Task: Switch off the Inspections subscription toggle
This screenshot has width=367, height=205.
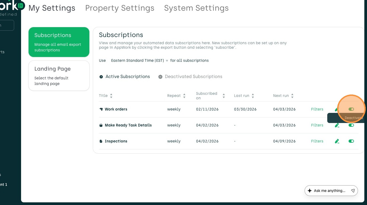Action: coord(351,141)
